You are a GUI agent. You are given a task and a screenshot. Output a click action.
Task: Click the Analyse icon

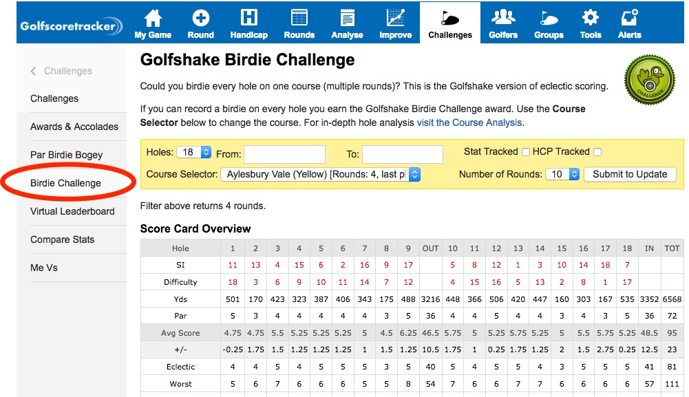tap(347, 19)
